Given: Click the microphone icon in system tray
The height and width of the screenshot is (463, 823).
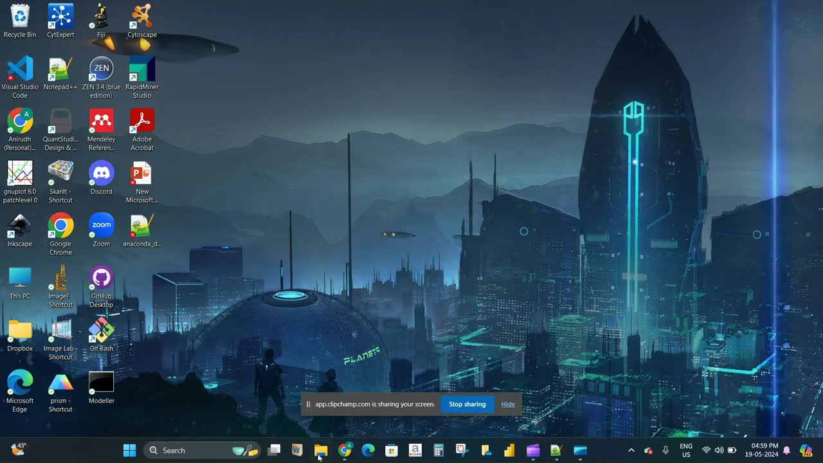Looking at the screenshot, I should pos(665,450).
